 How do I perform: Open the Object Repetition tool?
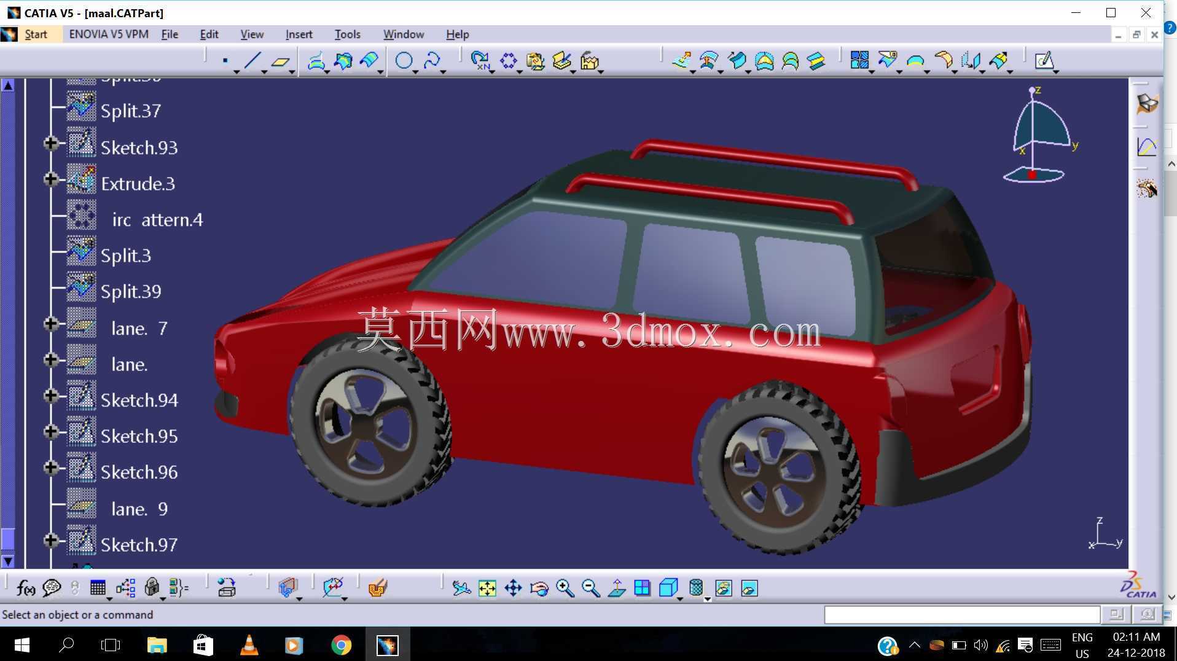click(480, 60)
